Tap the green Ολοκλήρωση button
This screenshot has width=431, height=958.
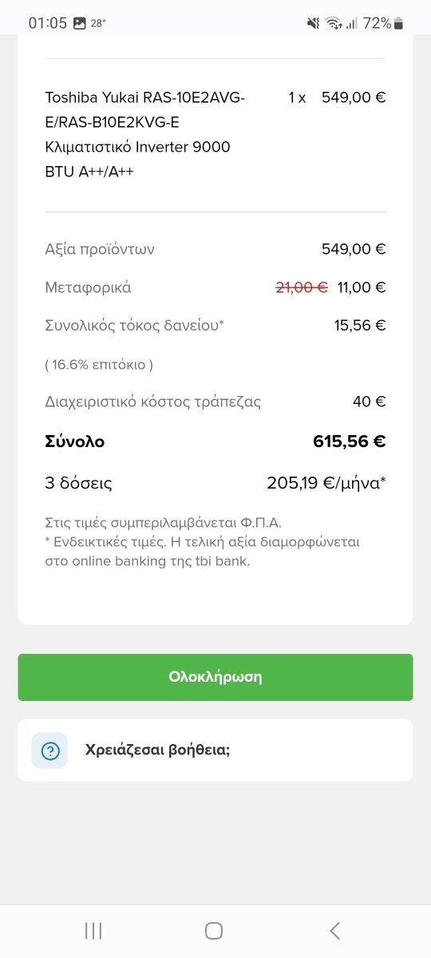click(x=215, y=677)
